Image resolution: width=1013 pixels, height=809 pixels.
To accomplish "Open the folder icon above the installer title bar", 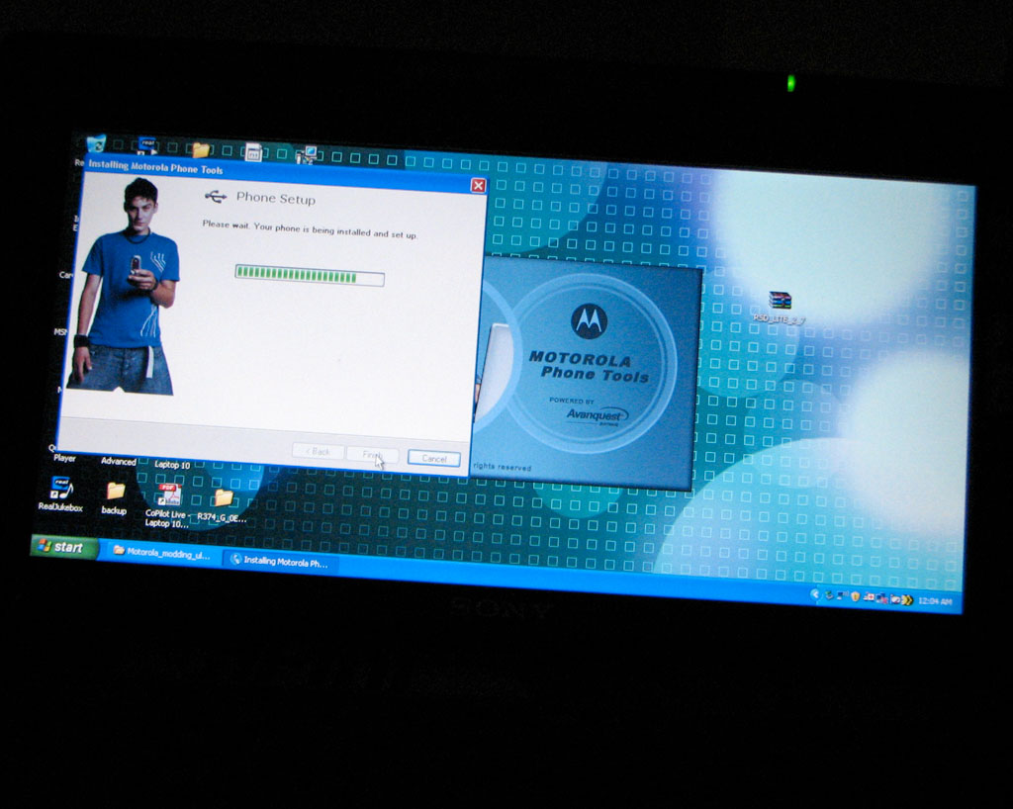I will tap(201, 149).
